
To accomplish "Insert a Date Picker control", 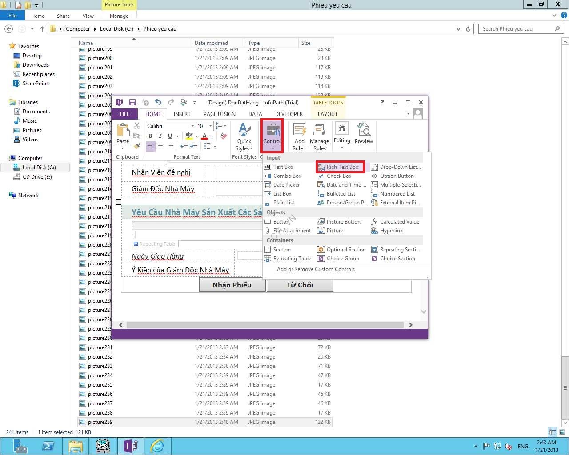I will [286, 185].
